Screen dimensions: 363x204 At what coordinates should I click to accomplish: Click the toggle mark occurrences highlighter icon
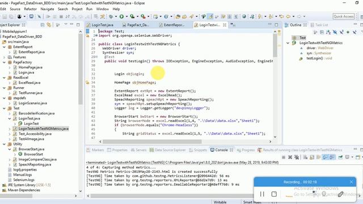(210, 16)
